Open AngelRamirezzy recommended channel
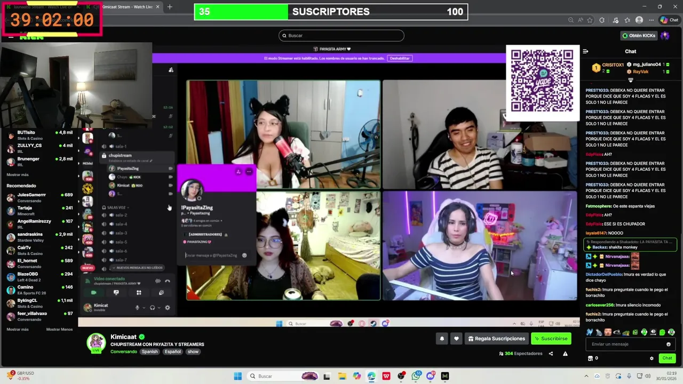 point(39,224)
